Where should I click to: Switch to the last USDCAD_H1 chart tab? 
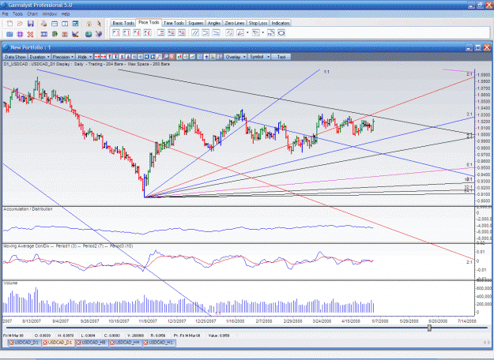coord(160,343)
